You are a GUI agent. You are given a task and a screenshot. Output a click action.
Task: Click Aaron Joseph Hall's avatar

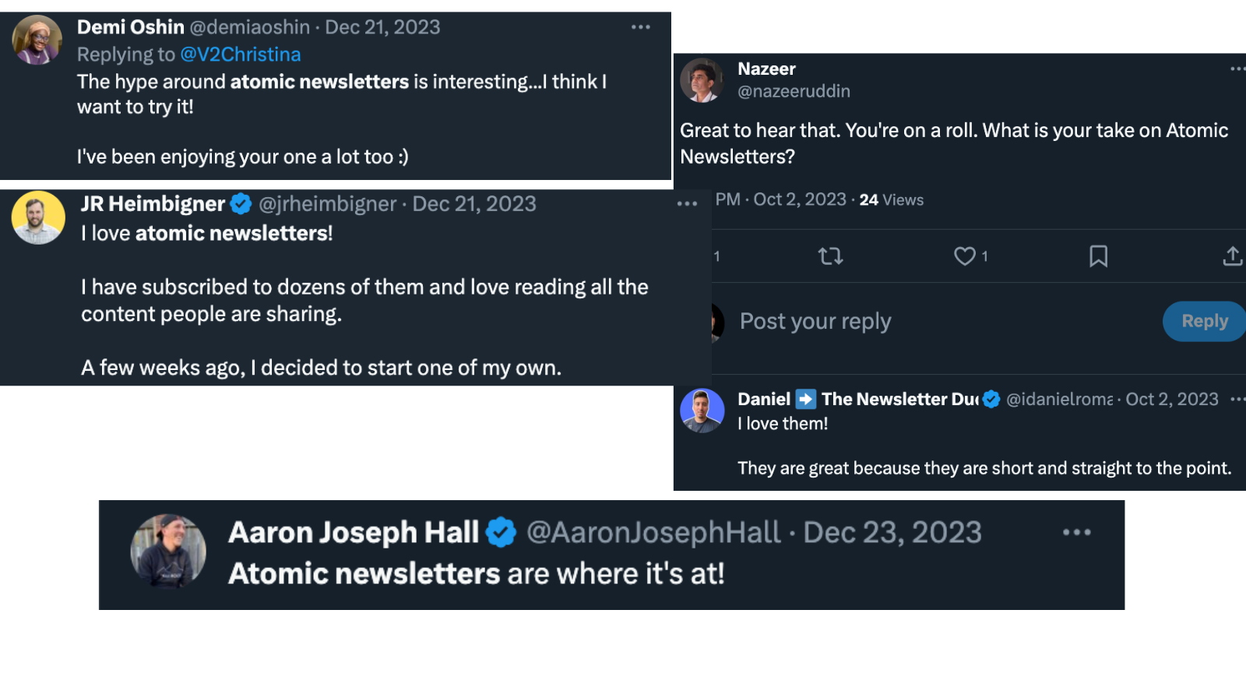click(168, 551)
